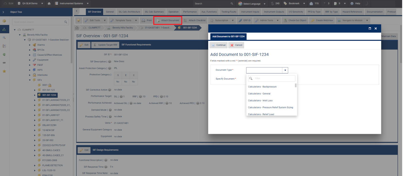
Task: Switch to SIL Calc Summary tab
Action: [x=154, y=12]
